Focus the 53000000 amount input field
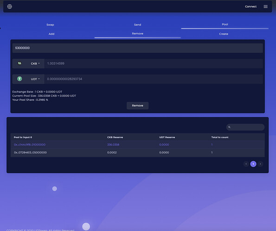 [x=137, y=48]
